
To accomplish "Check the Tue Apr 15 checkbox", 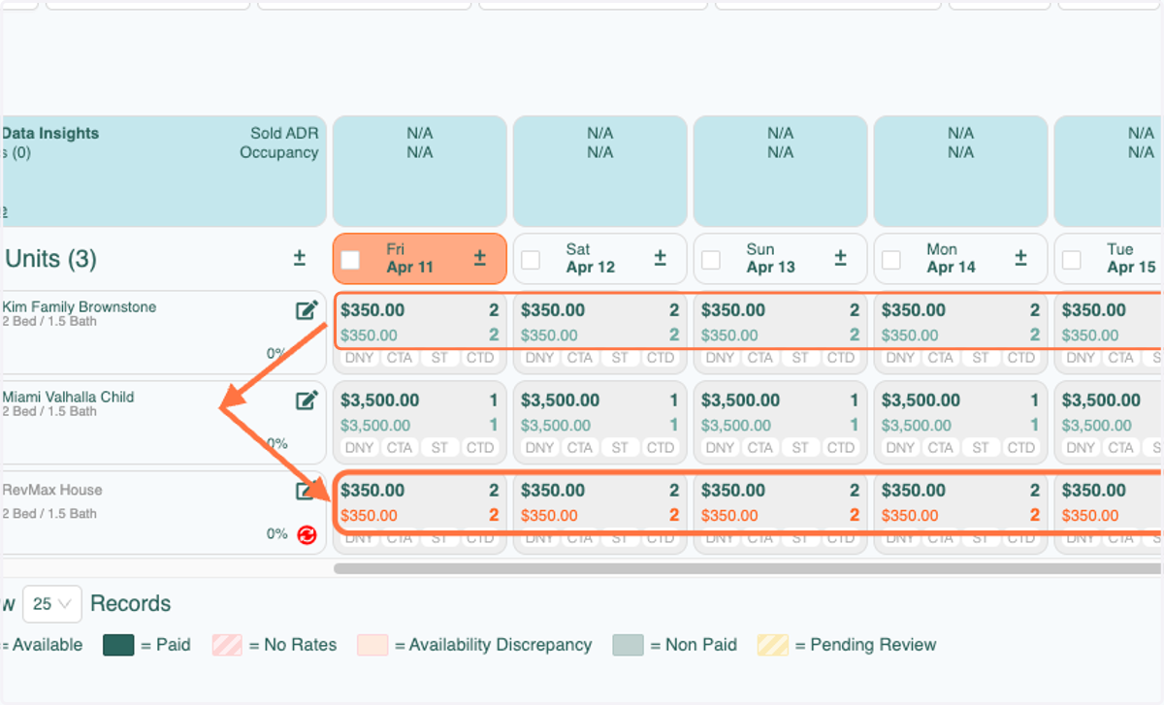I will pyautogui.click(x=1072, y=259).
